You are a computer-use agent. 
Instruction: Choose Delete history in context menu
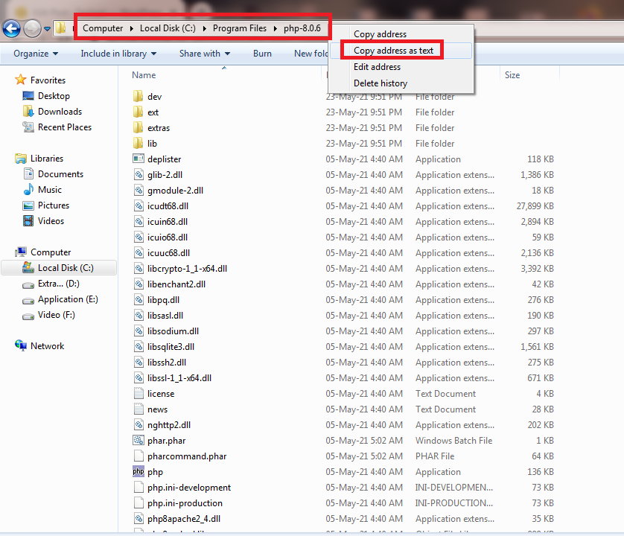(x=380, y=83)
